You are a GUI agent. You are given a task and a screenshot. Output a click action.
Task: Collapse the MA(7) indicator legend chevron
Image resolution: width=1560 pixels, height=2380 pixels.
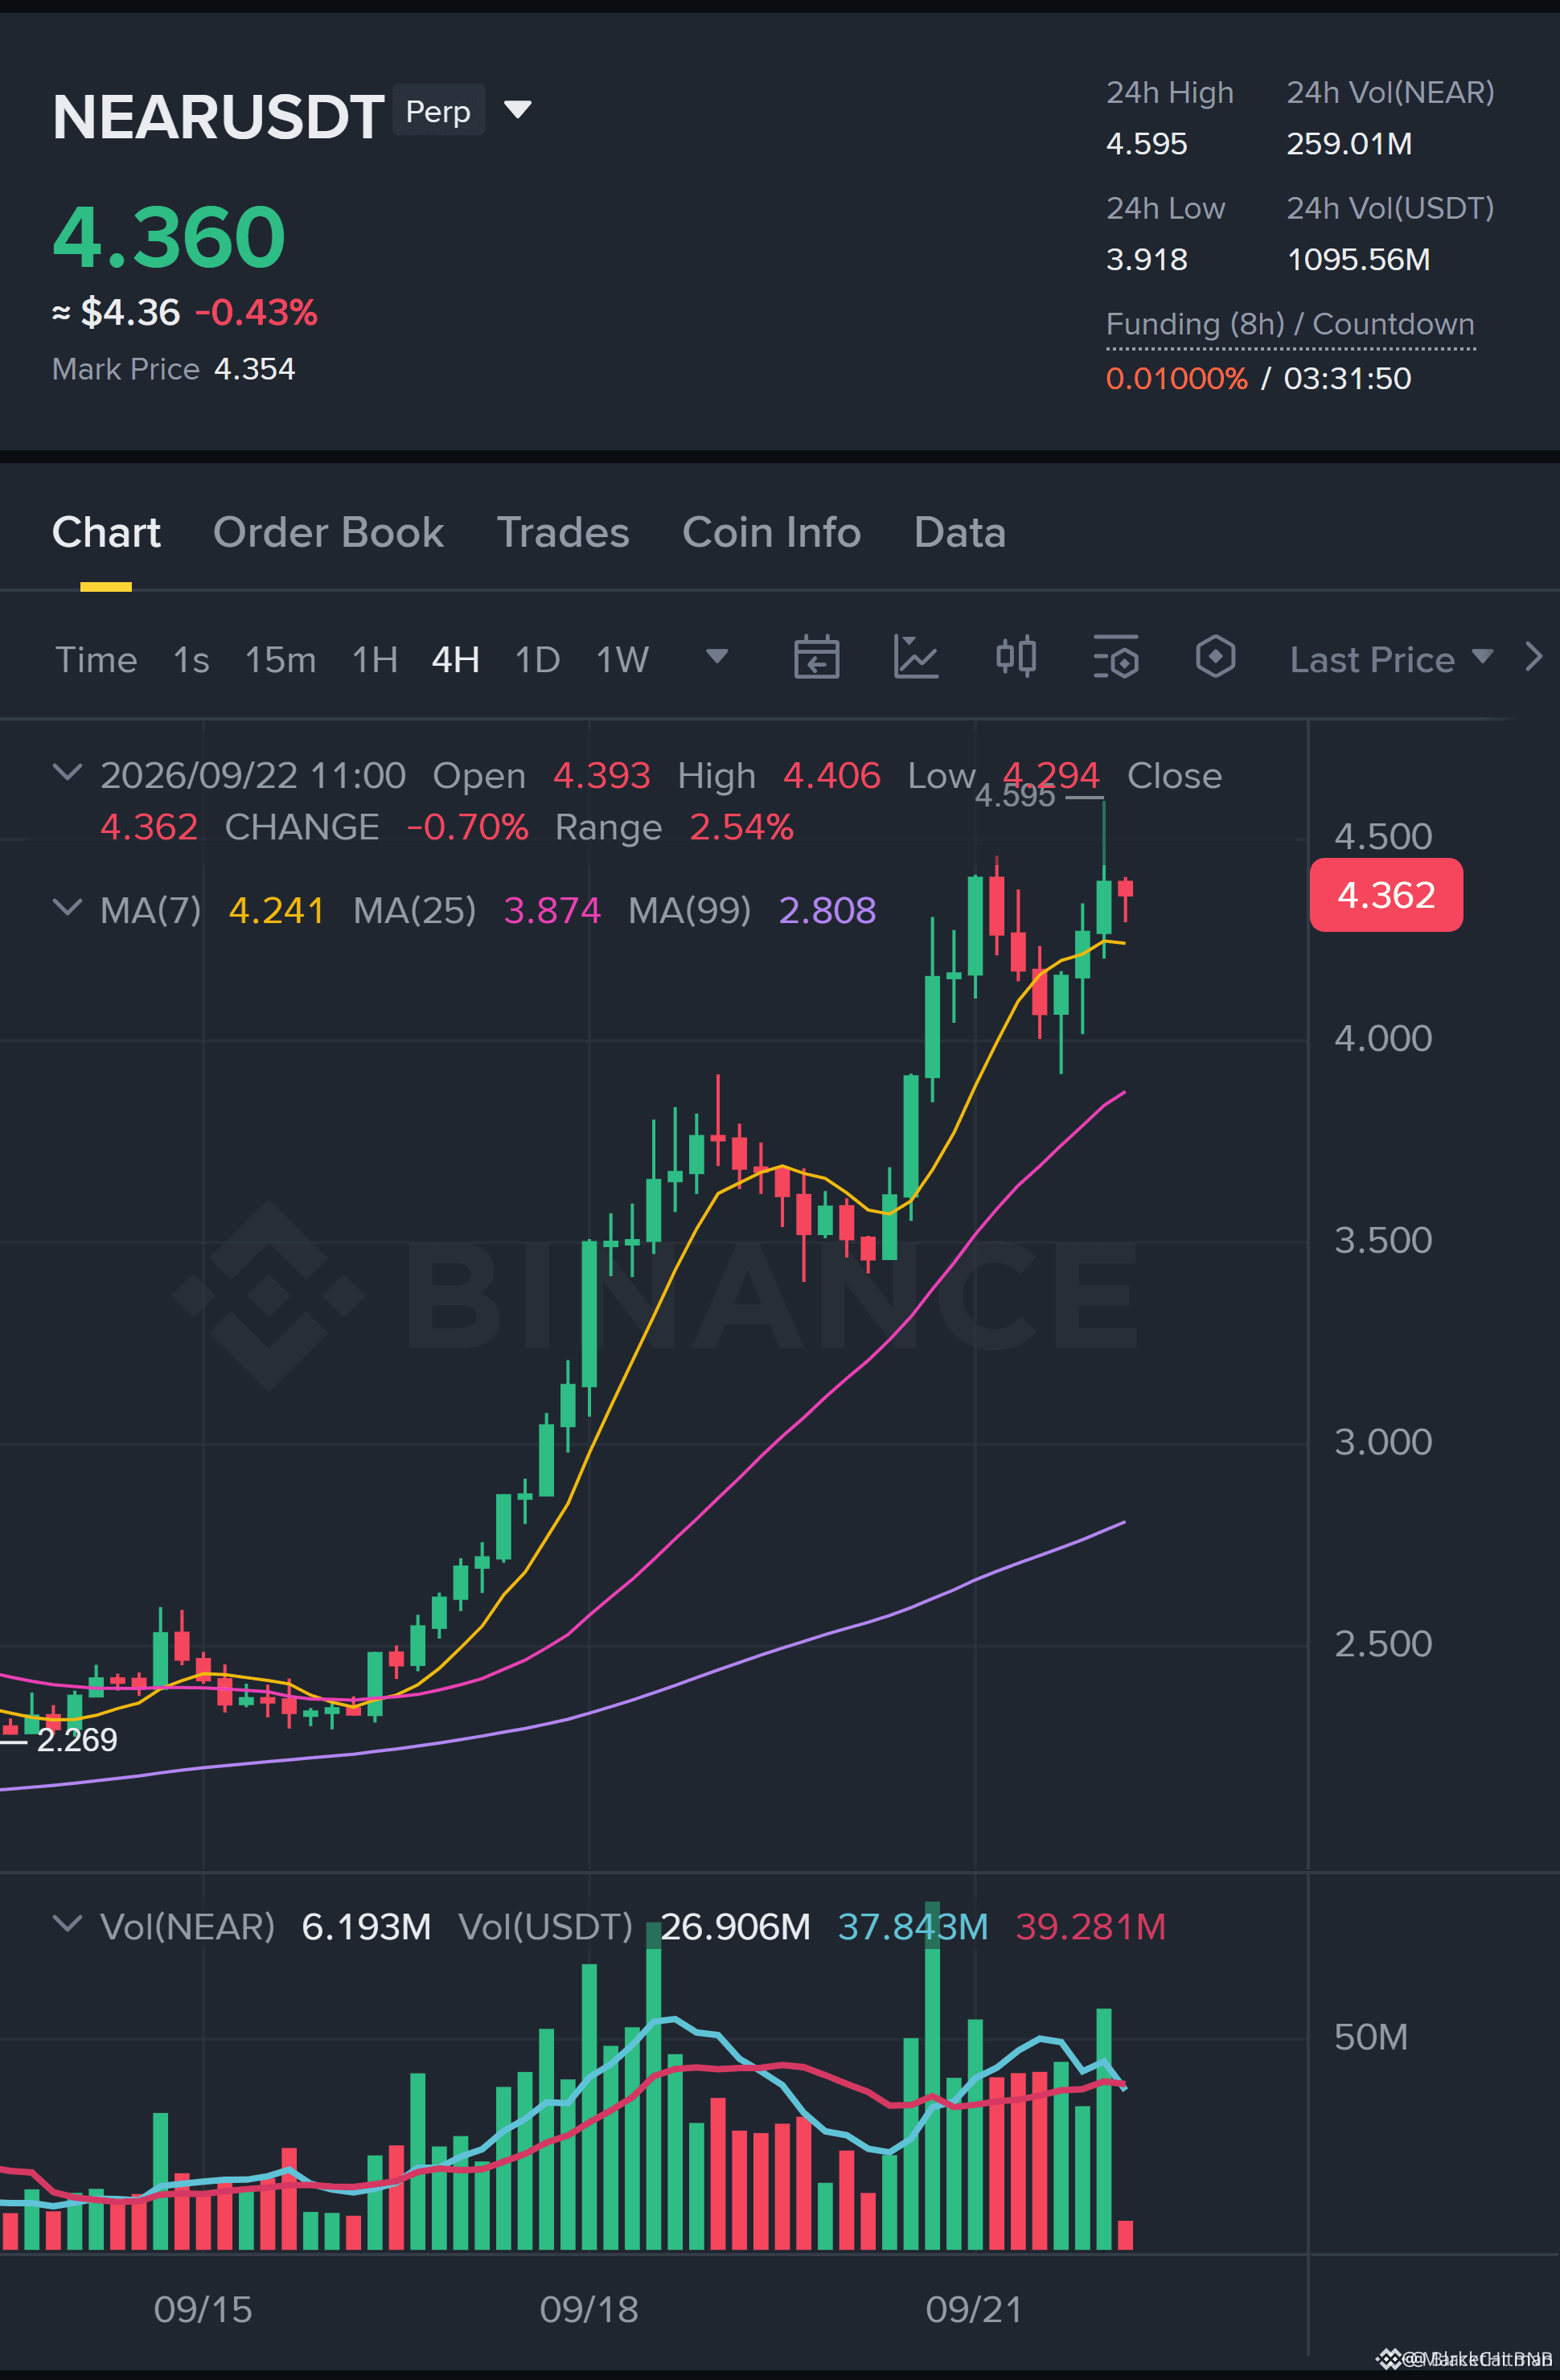click(67, 908)
